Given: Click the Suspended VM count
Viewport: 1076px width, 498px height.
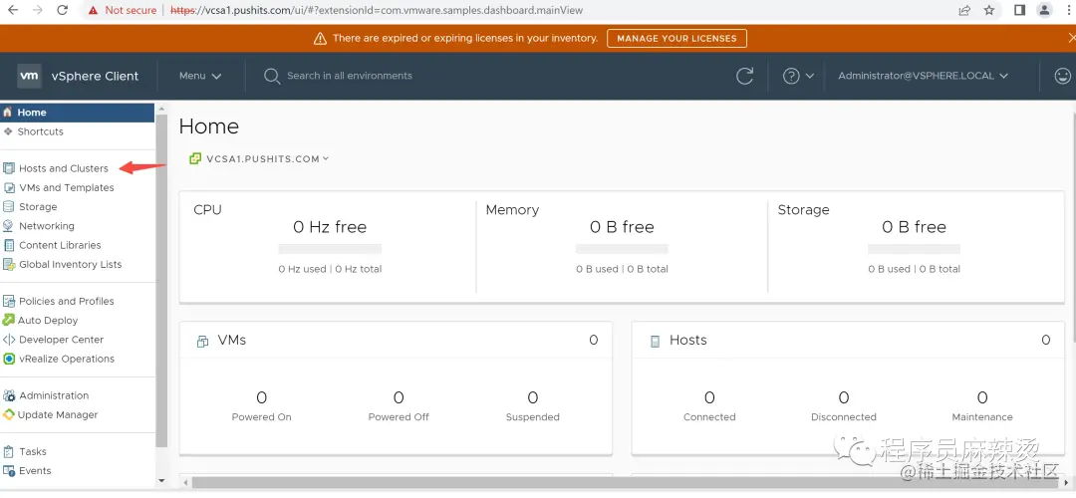Looking at the screenshot, I should [532, 397].
